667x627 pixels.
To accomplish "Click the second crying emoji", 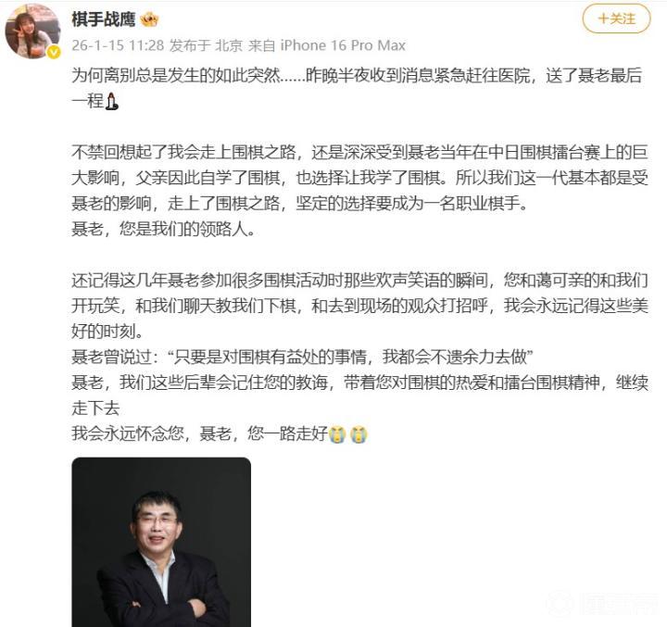I will [359, 434].
